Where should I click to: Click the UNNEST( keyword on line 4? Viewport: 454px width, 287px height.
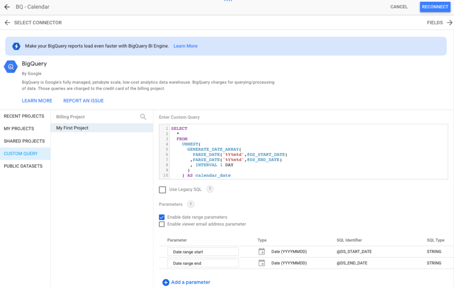[x=191, y=144]
